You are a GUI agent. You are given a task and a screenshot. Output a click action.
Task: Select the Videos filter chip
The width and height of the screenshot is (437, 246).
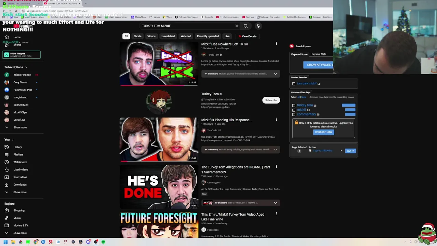[x=151, y=36]
